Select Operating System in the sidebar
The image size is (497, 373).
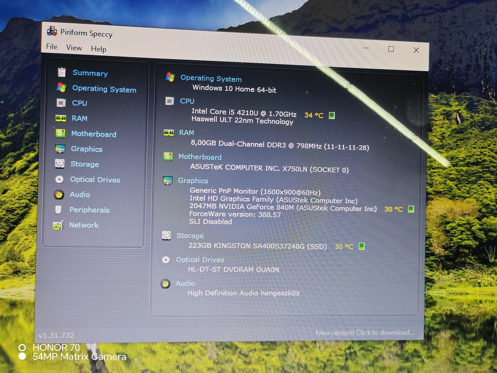tap(104, 89)
